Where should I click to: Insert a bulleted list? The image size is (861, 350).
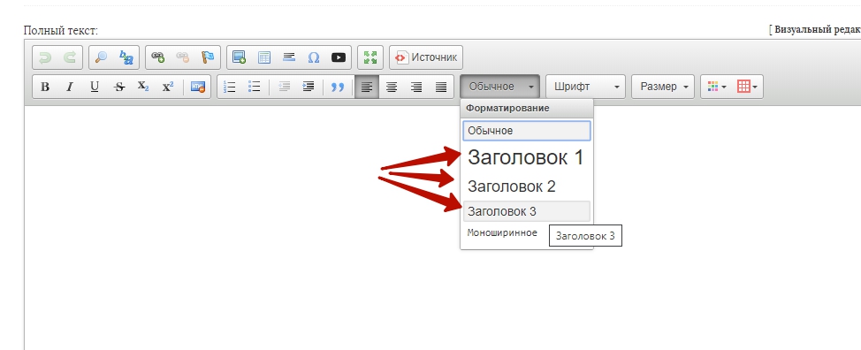click(255, 87)
